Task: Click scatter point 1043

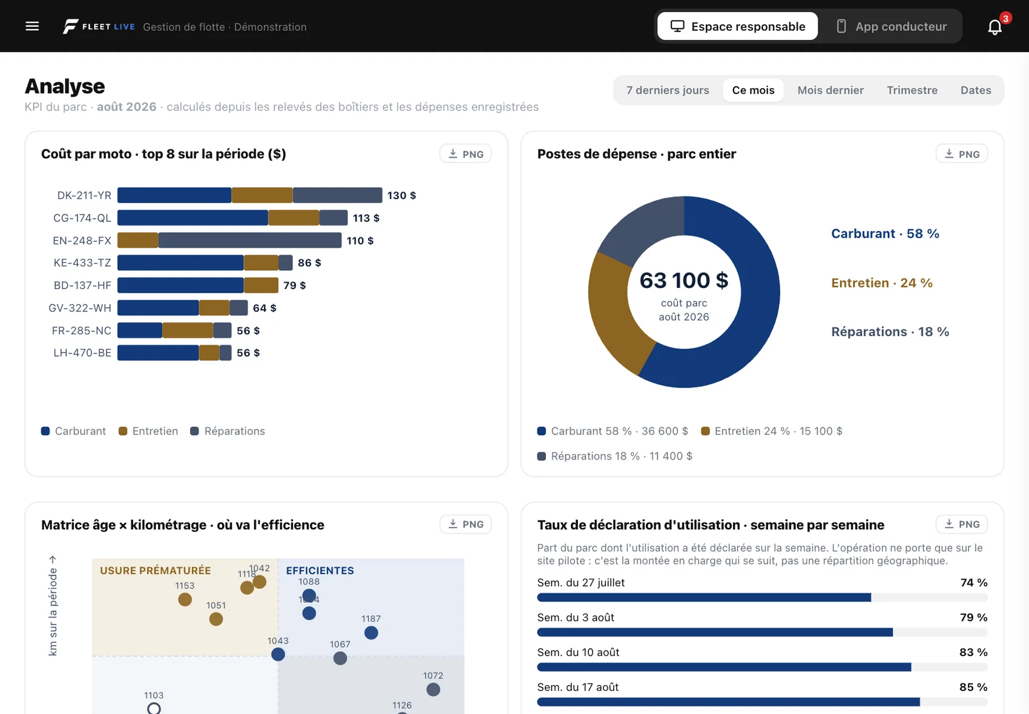Action: tap(278, 654)
